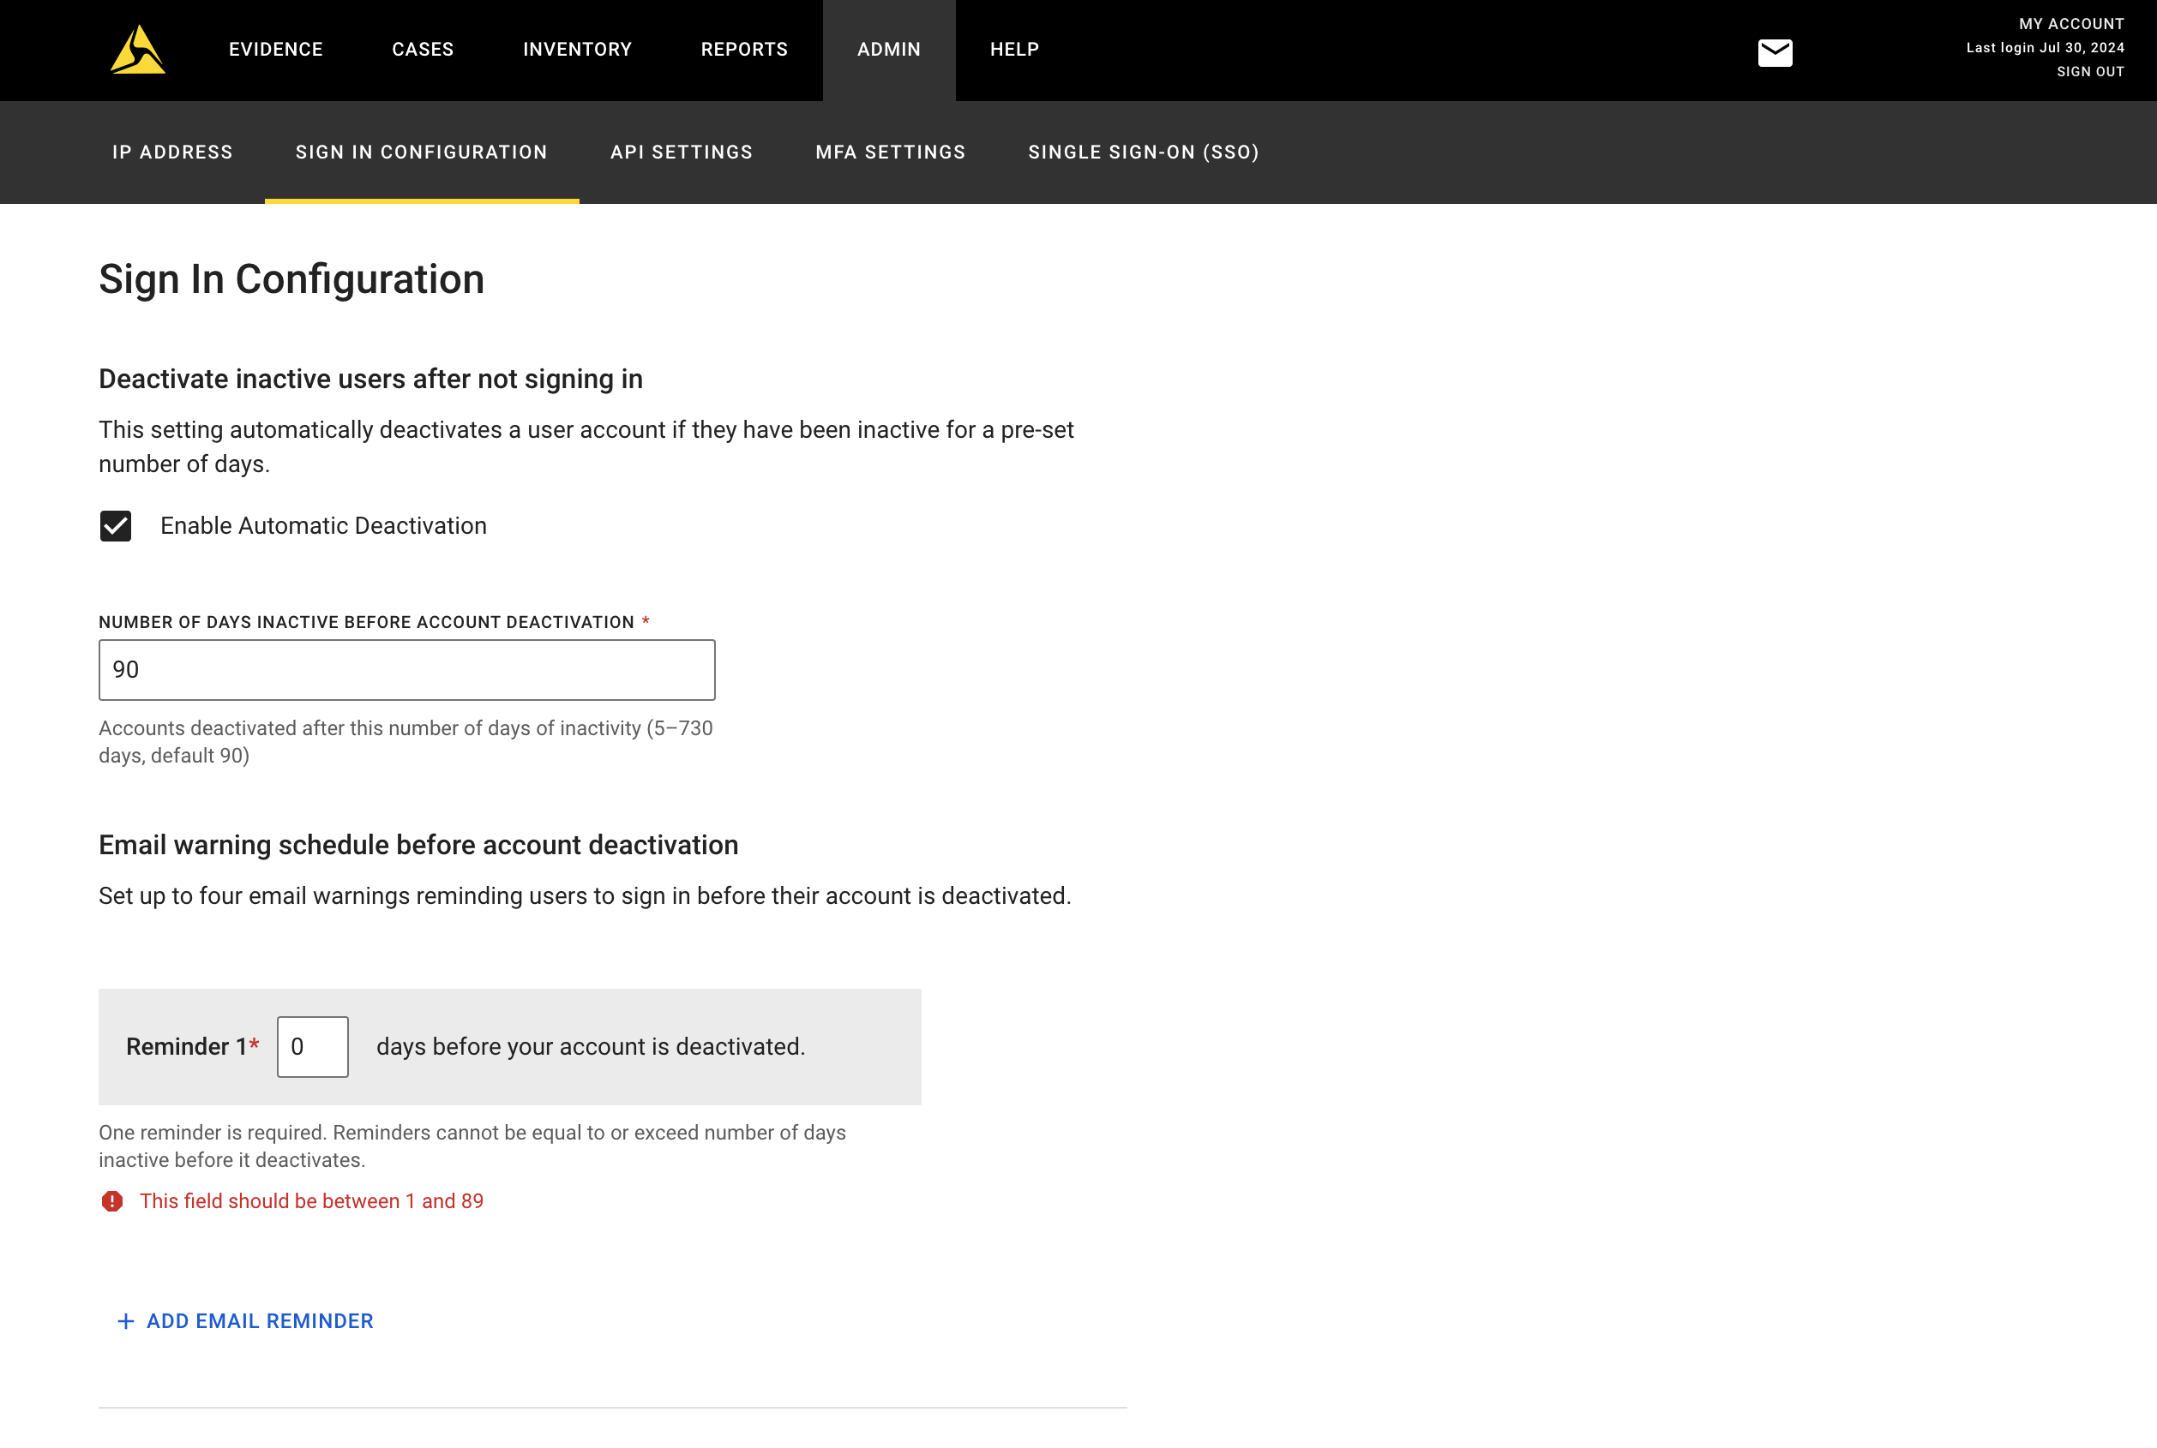Open the MFA Settings tab
Image resolution: width=2157 pixels, height=1448 pixels.
(x=891, y=153)
